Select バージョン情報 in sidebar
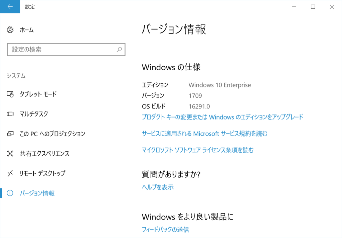The height and width of the screenshot is (238, 342). click(37, 193)
